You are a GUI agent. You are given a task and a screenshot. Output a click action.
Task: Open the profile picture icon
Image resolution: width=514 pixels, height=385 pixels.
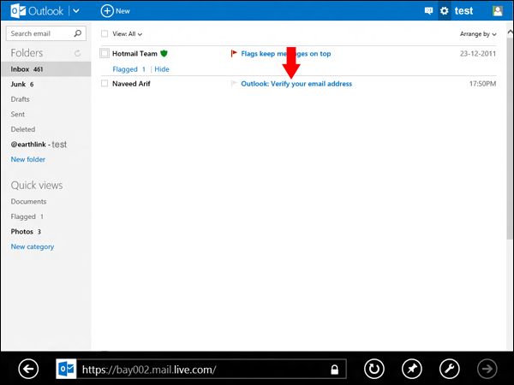point(497,11)
